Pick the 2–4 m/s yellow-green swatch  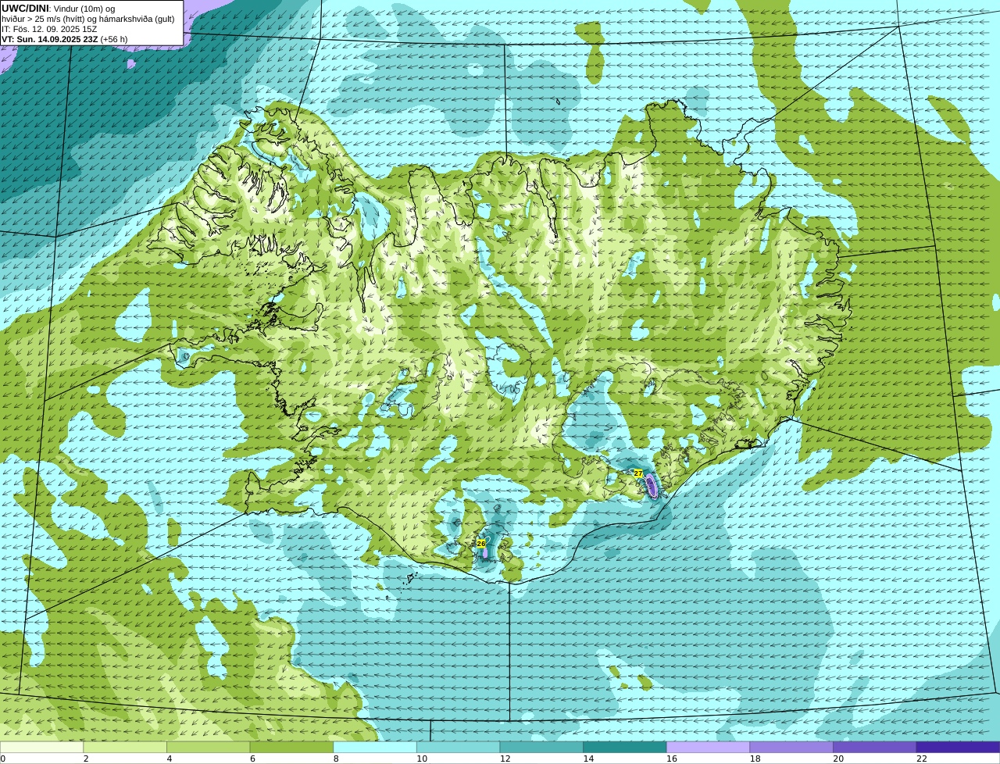click(x=125, y=748)
